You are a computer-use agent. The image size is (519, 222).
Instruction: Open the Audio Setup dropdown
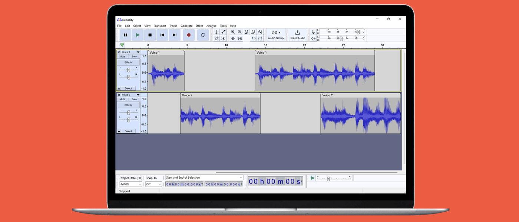tap(276, 35)
